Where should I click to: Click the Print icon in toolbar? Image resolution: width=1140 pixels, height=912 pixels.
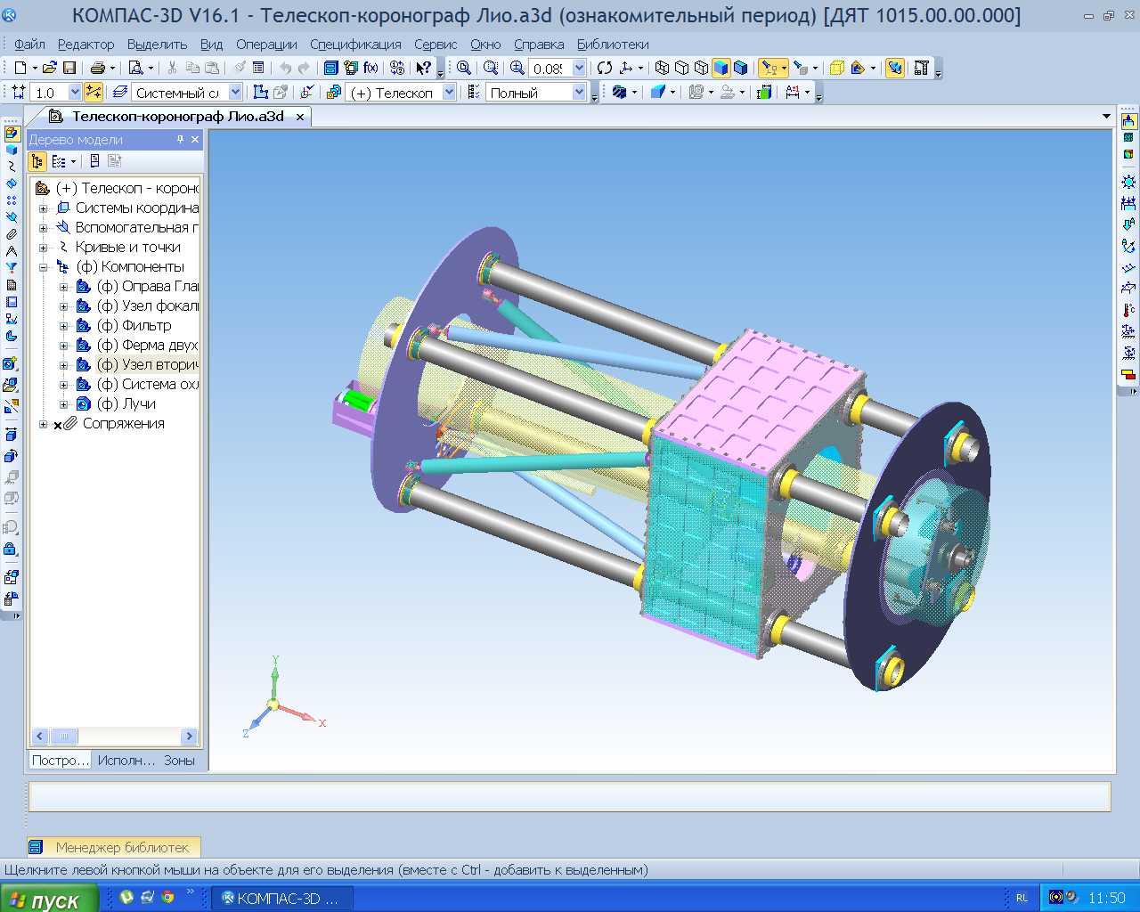(97, 68)
